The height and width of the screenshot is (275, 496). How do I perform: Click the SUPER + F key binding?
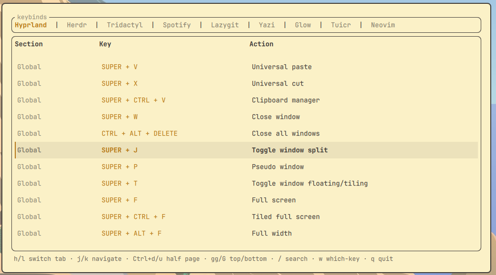click(x=120, y=200)
